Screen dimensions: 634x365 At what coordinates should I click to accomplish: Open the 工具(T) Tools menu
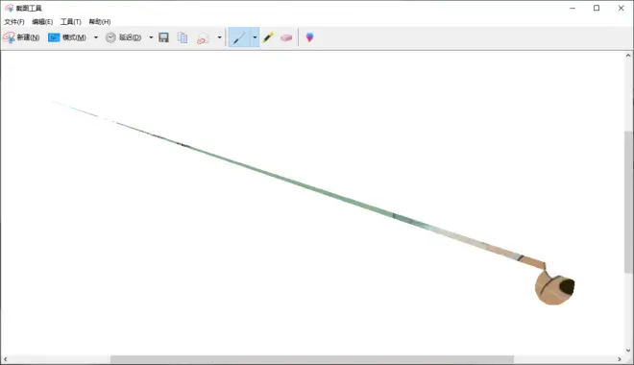(x=71, y=22)
